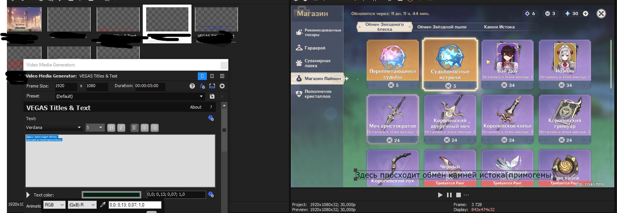
Task: Click the text animation keyframe clock icon
Action: tap(211, 118)
